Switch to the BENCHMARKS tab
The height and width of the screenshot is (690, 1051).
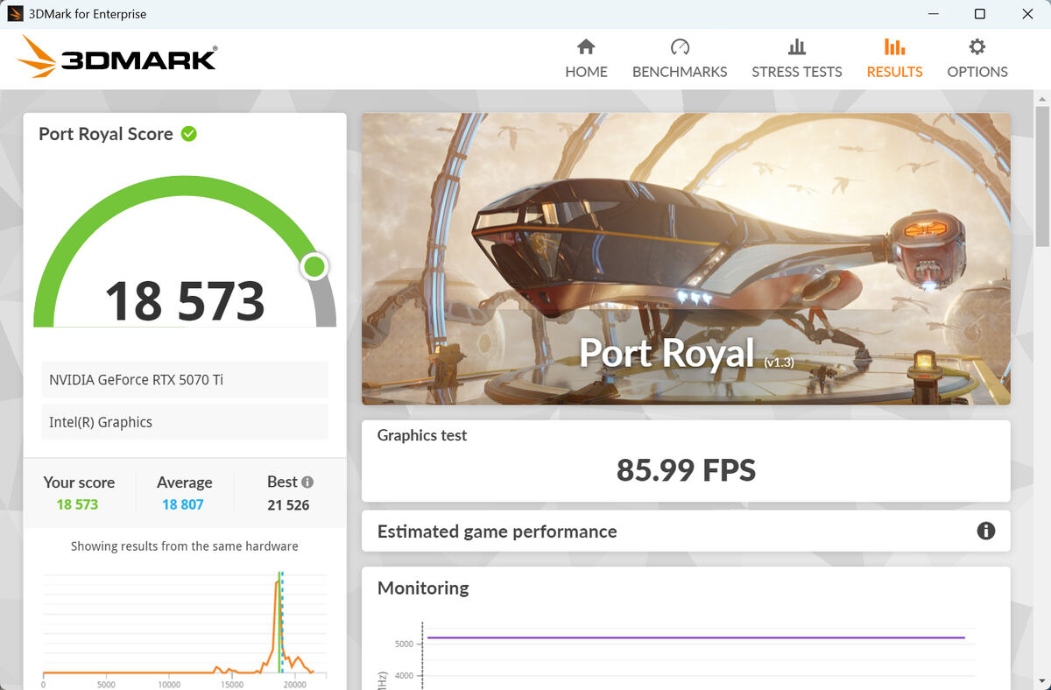680,59
